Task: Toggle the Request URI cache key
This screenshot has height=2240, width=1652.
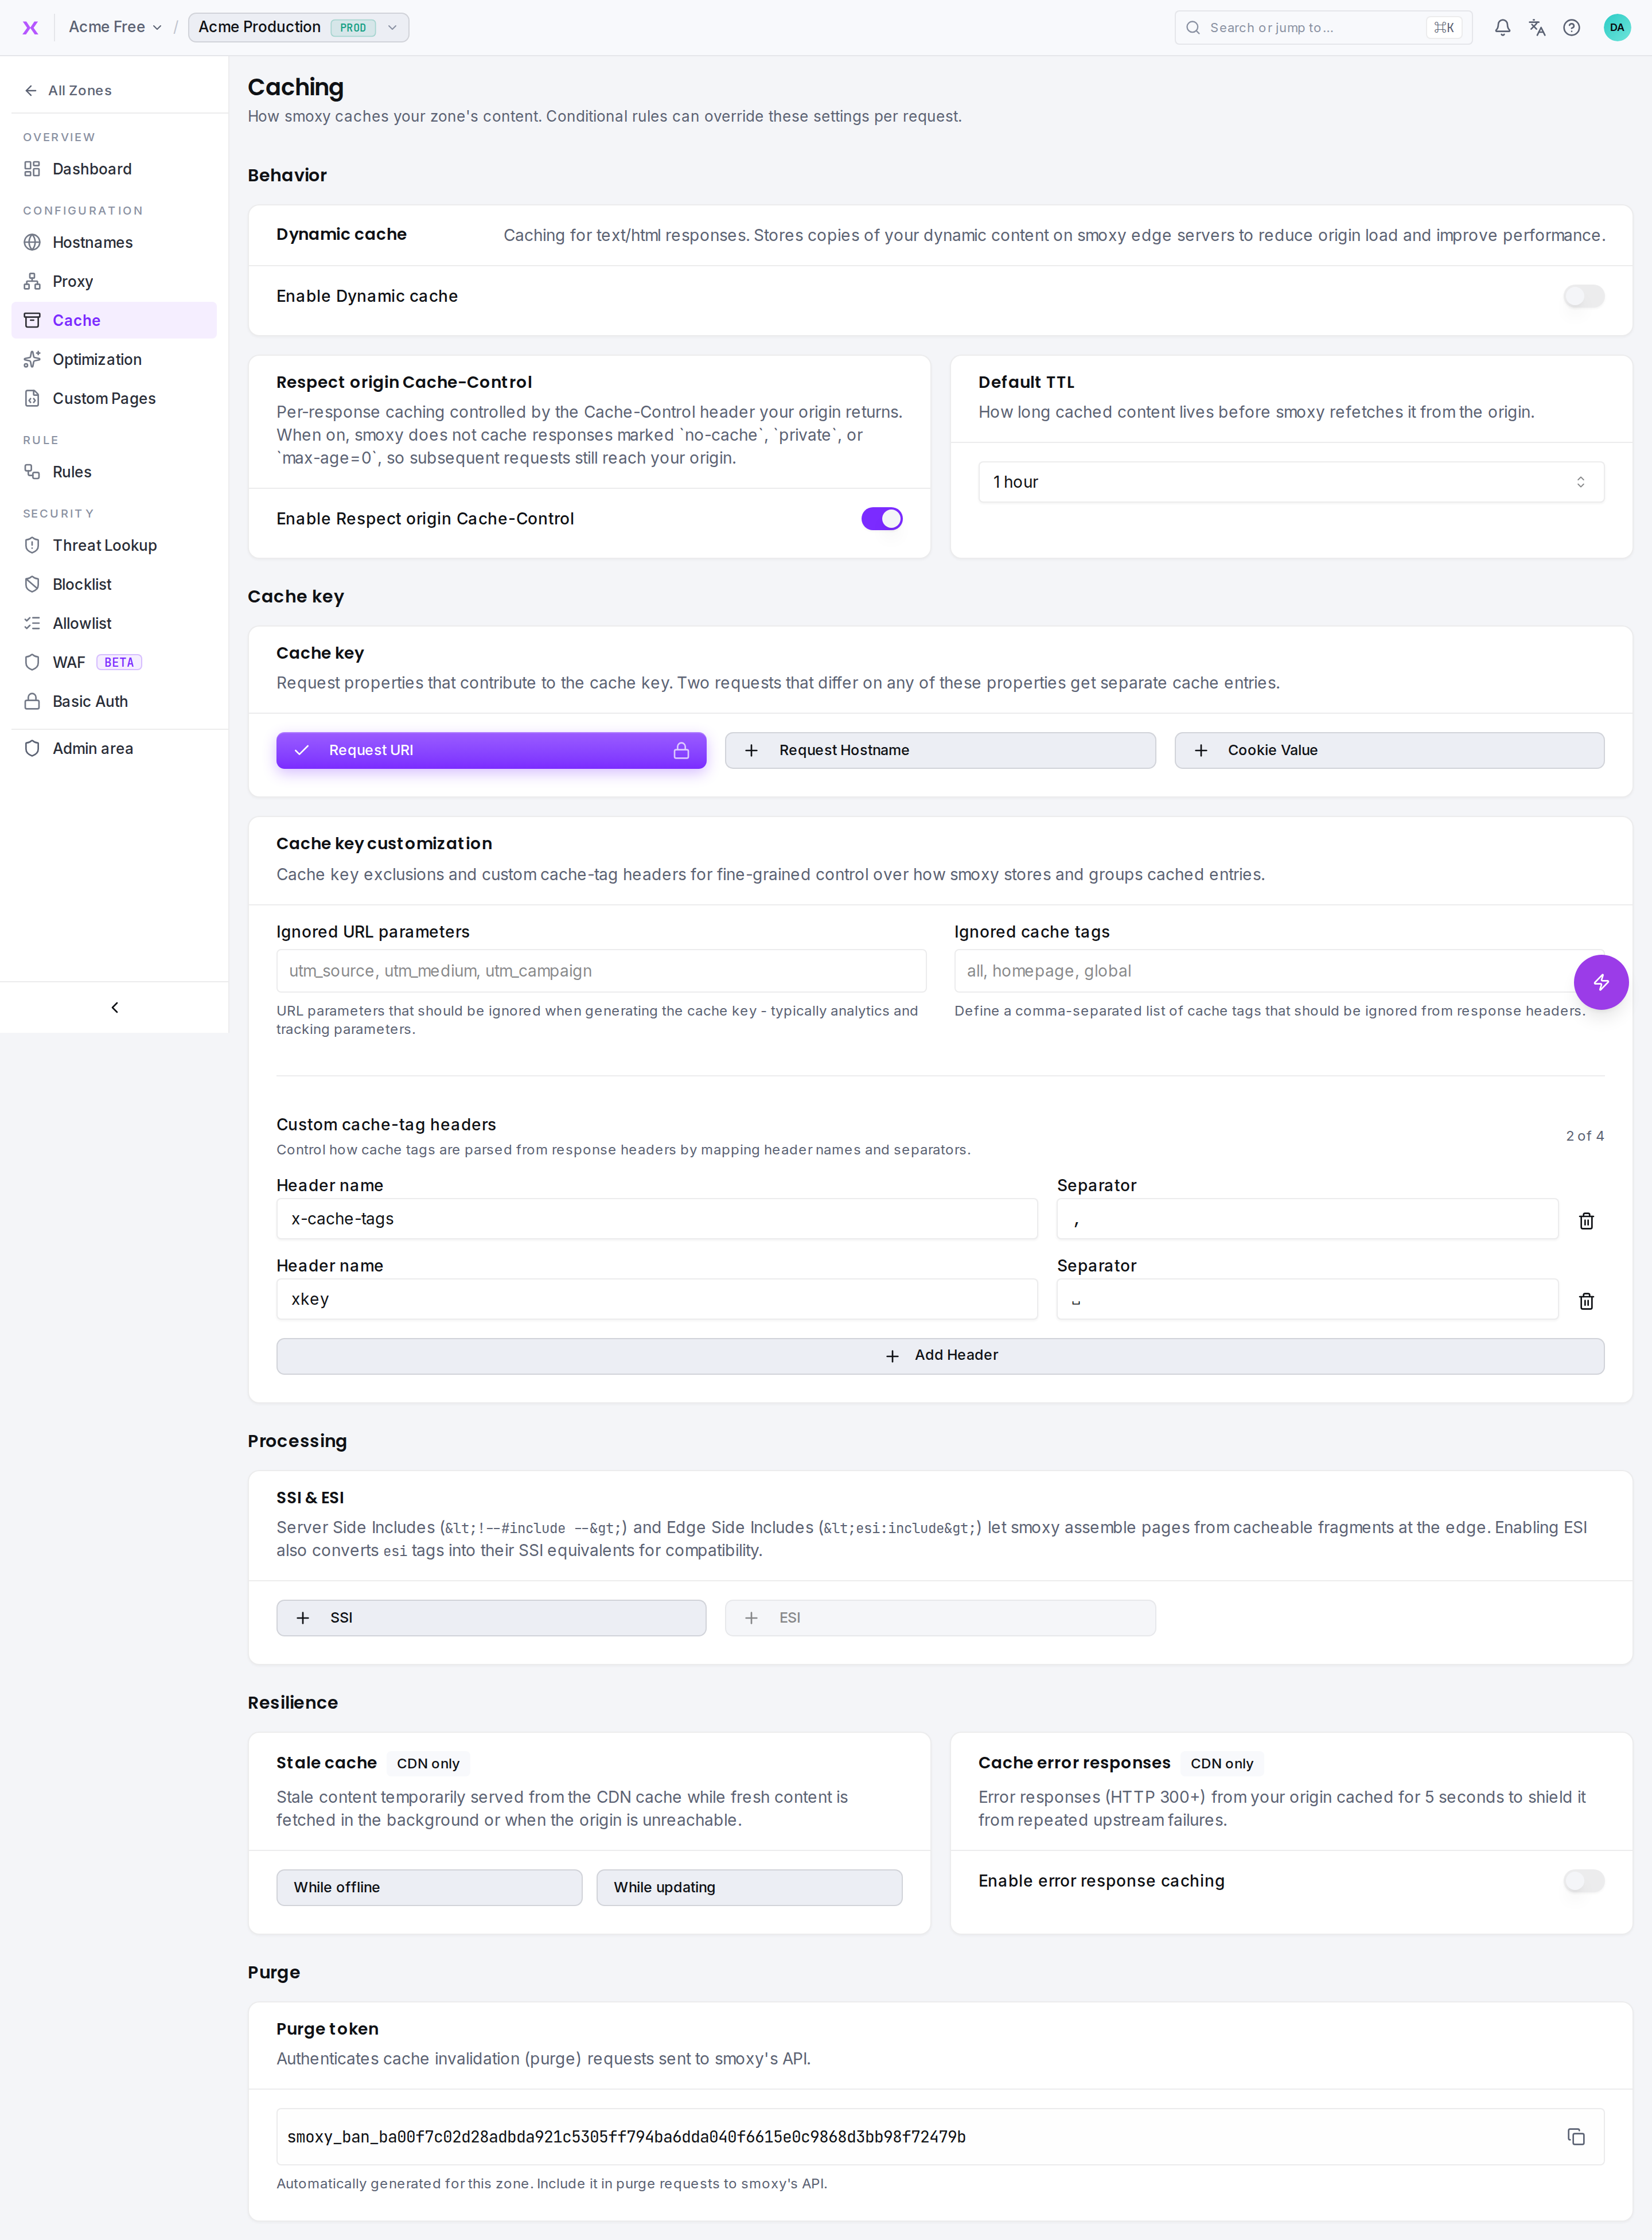Action: pos(491,750)
